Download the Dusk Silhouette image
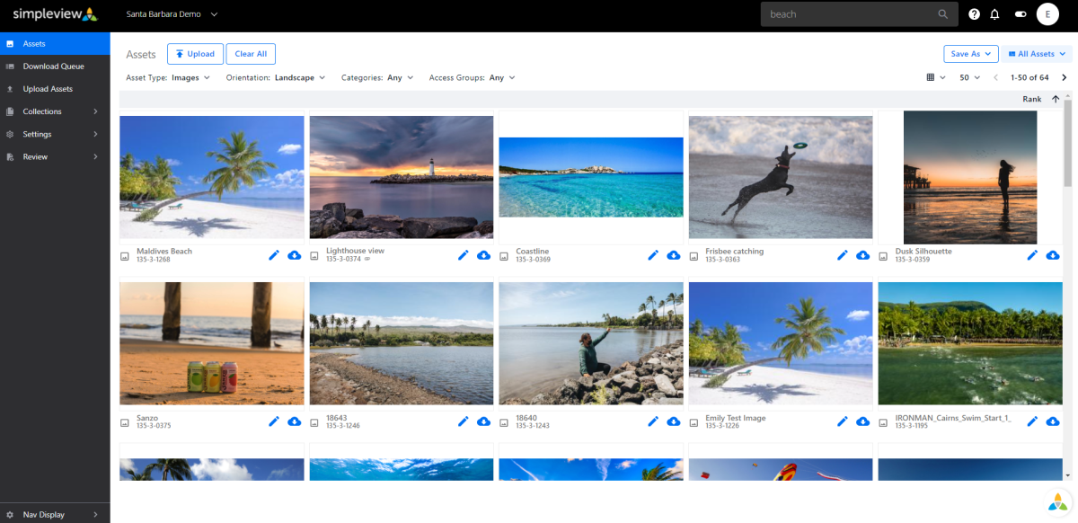This screenshot has height=523, width=1078. tap(1053, 255)
